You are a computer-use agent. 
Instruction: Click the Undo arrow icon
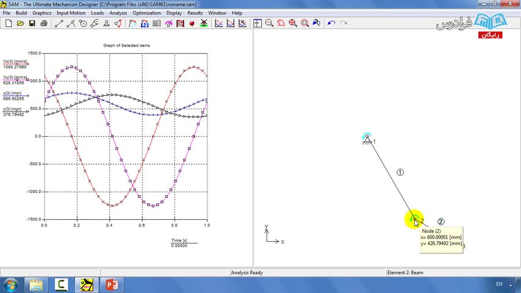[331, 23]
